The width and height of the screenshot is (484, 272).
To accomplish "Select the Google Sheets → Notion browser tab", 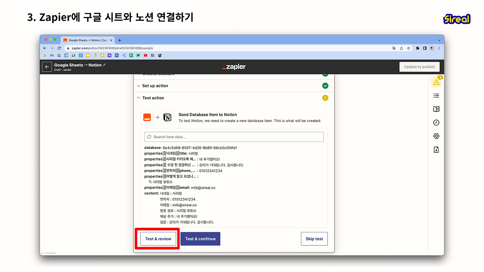I will pos(87,40).
